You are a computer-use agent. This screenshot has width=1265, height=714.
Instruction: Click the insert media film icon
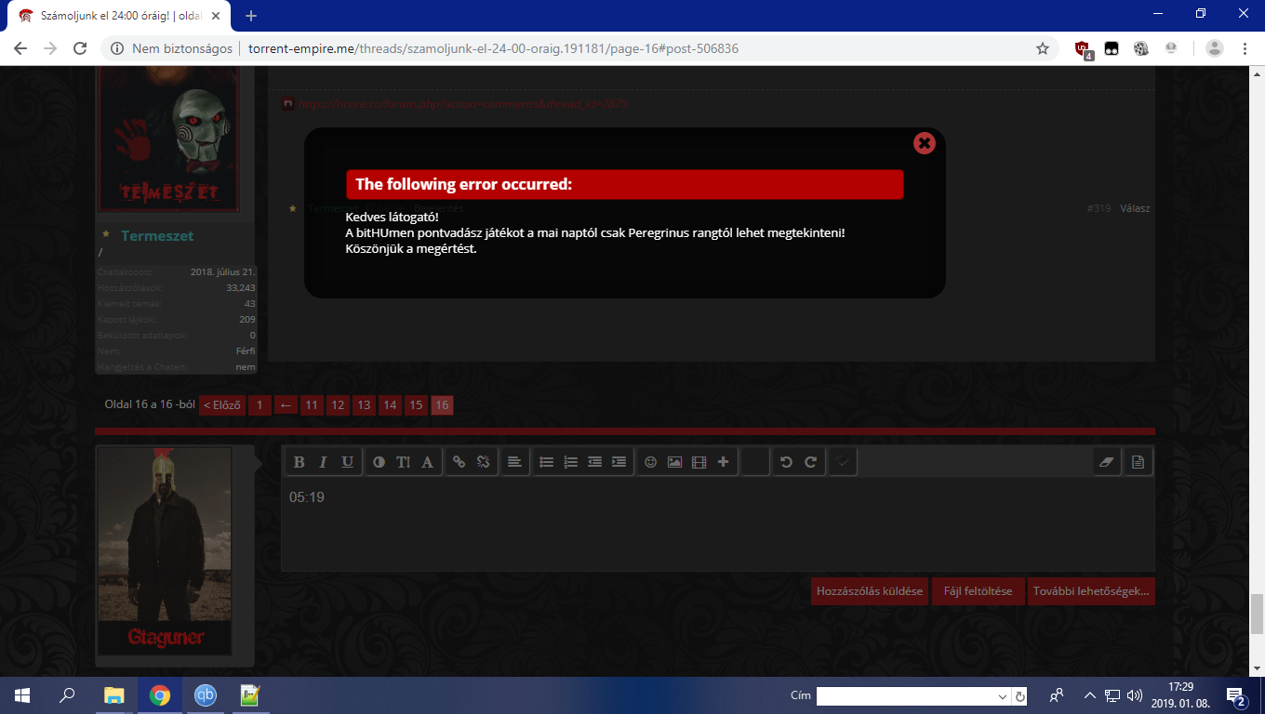pyautogui.click(x=699, y=462)
